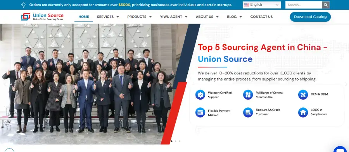Image resolution: width=349 pixels, height=152 pixels.
Task: Click the OEM & ODM label
Action: (x=319, y=94)
